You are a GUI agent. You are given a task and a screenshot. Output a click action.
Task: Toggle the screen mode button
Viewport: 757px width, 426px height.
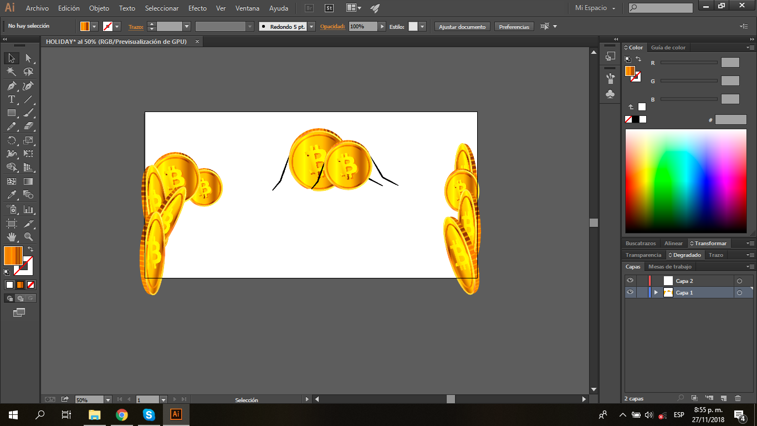tap(19, 312)
